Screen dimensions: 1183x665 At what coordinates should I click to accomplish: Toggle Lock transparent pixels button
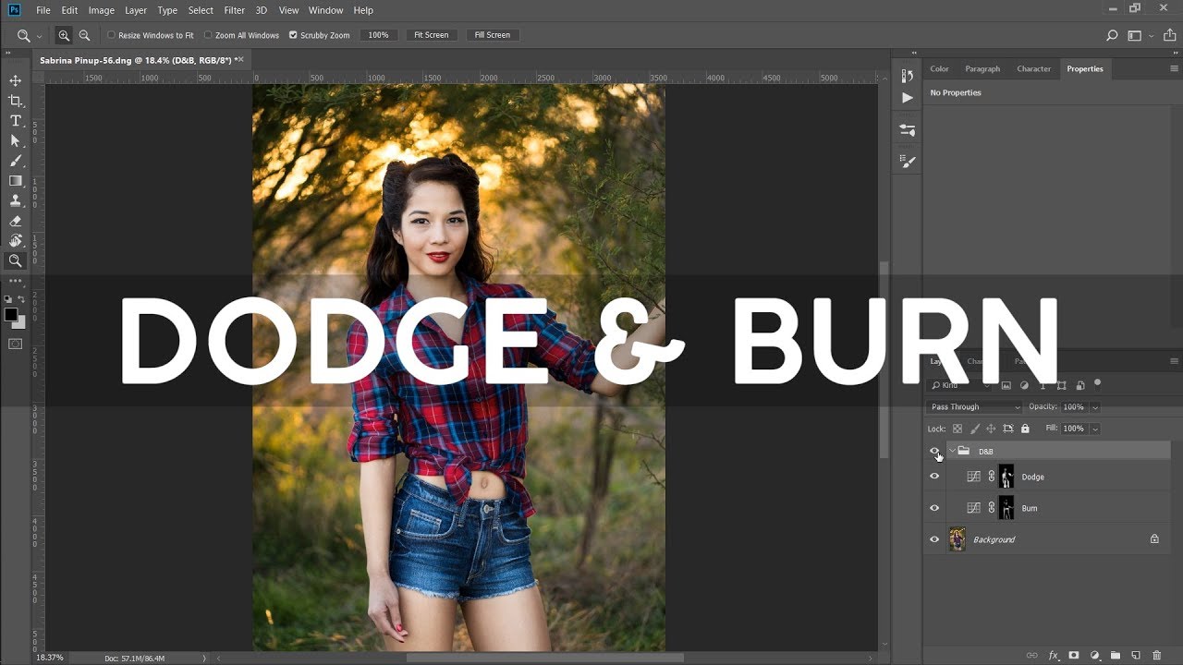[x=957, y=429]
